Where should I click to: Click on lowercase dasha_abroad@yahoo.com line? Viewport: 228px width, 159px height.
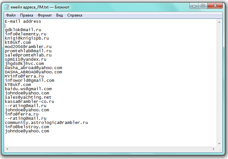[33, 68]
